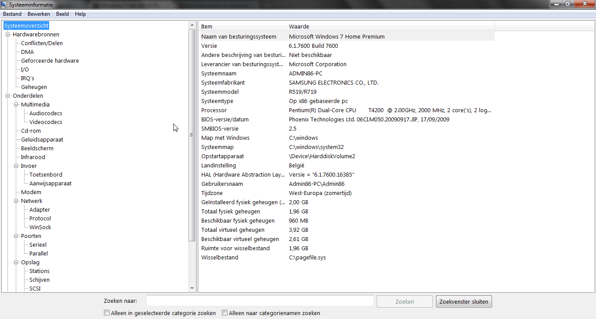This screenshot has width=596, height=319.
Task: Collapse the Multimedia tree node
Action: pyautogui.click(x=16, y=105)
